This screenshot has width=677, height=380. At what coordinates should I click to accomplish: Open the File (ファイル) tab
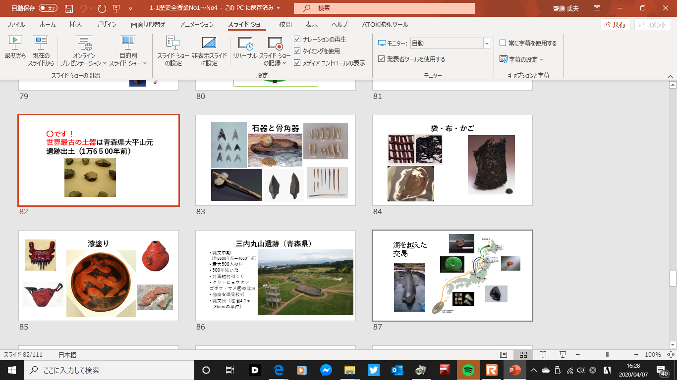tap(16, 25)
